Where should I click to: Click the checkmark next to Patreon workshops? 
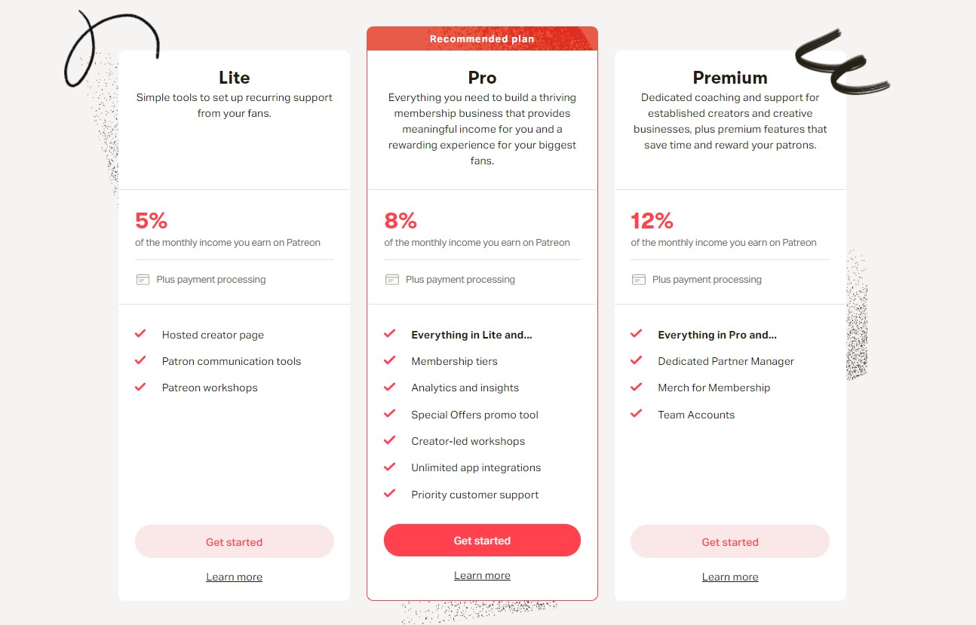pyautogui.click(x=140, y=387)
